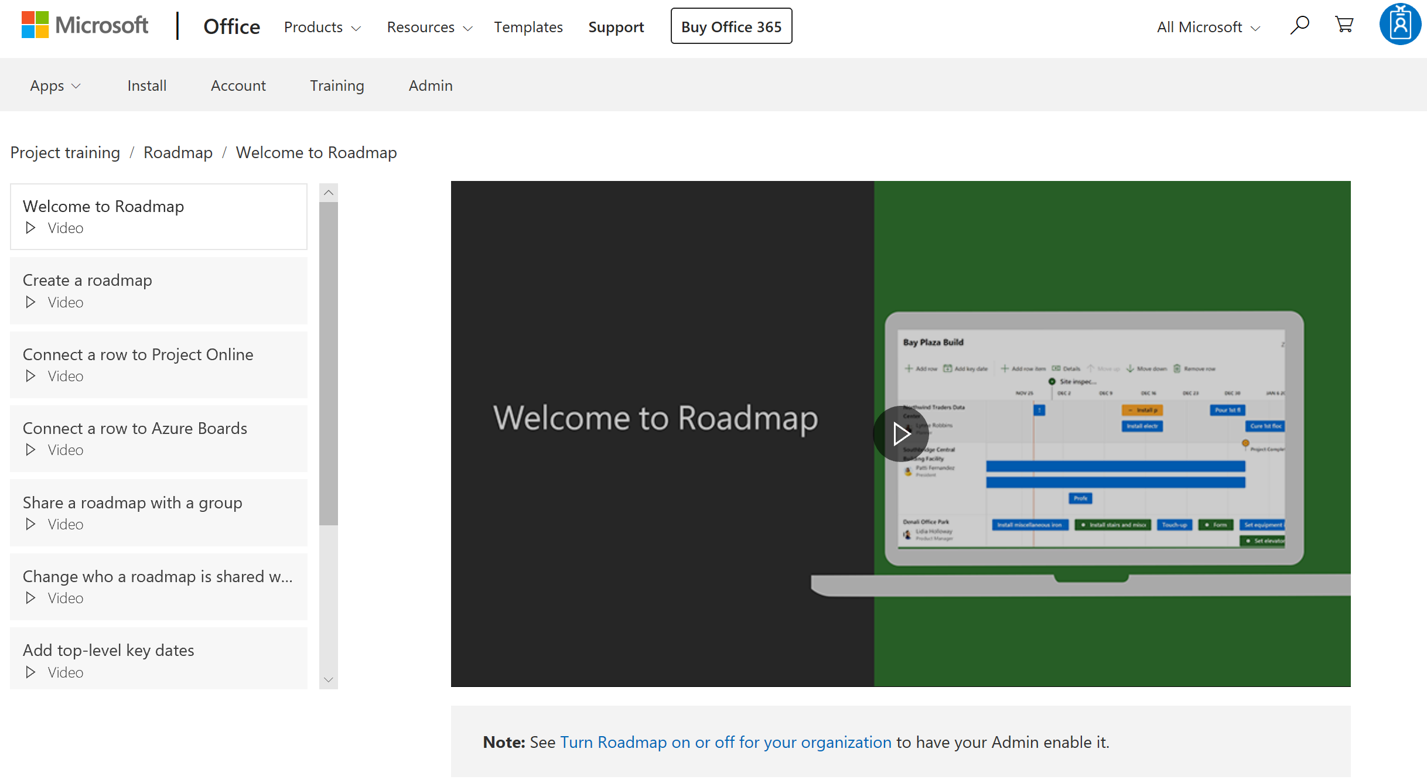The width and height of the screenshot is (1427, 783).
Task: Click Support navigation link
Action: (x=616, y=27)
